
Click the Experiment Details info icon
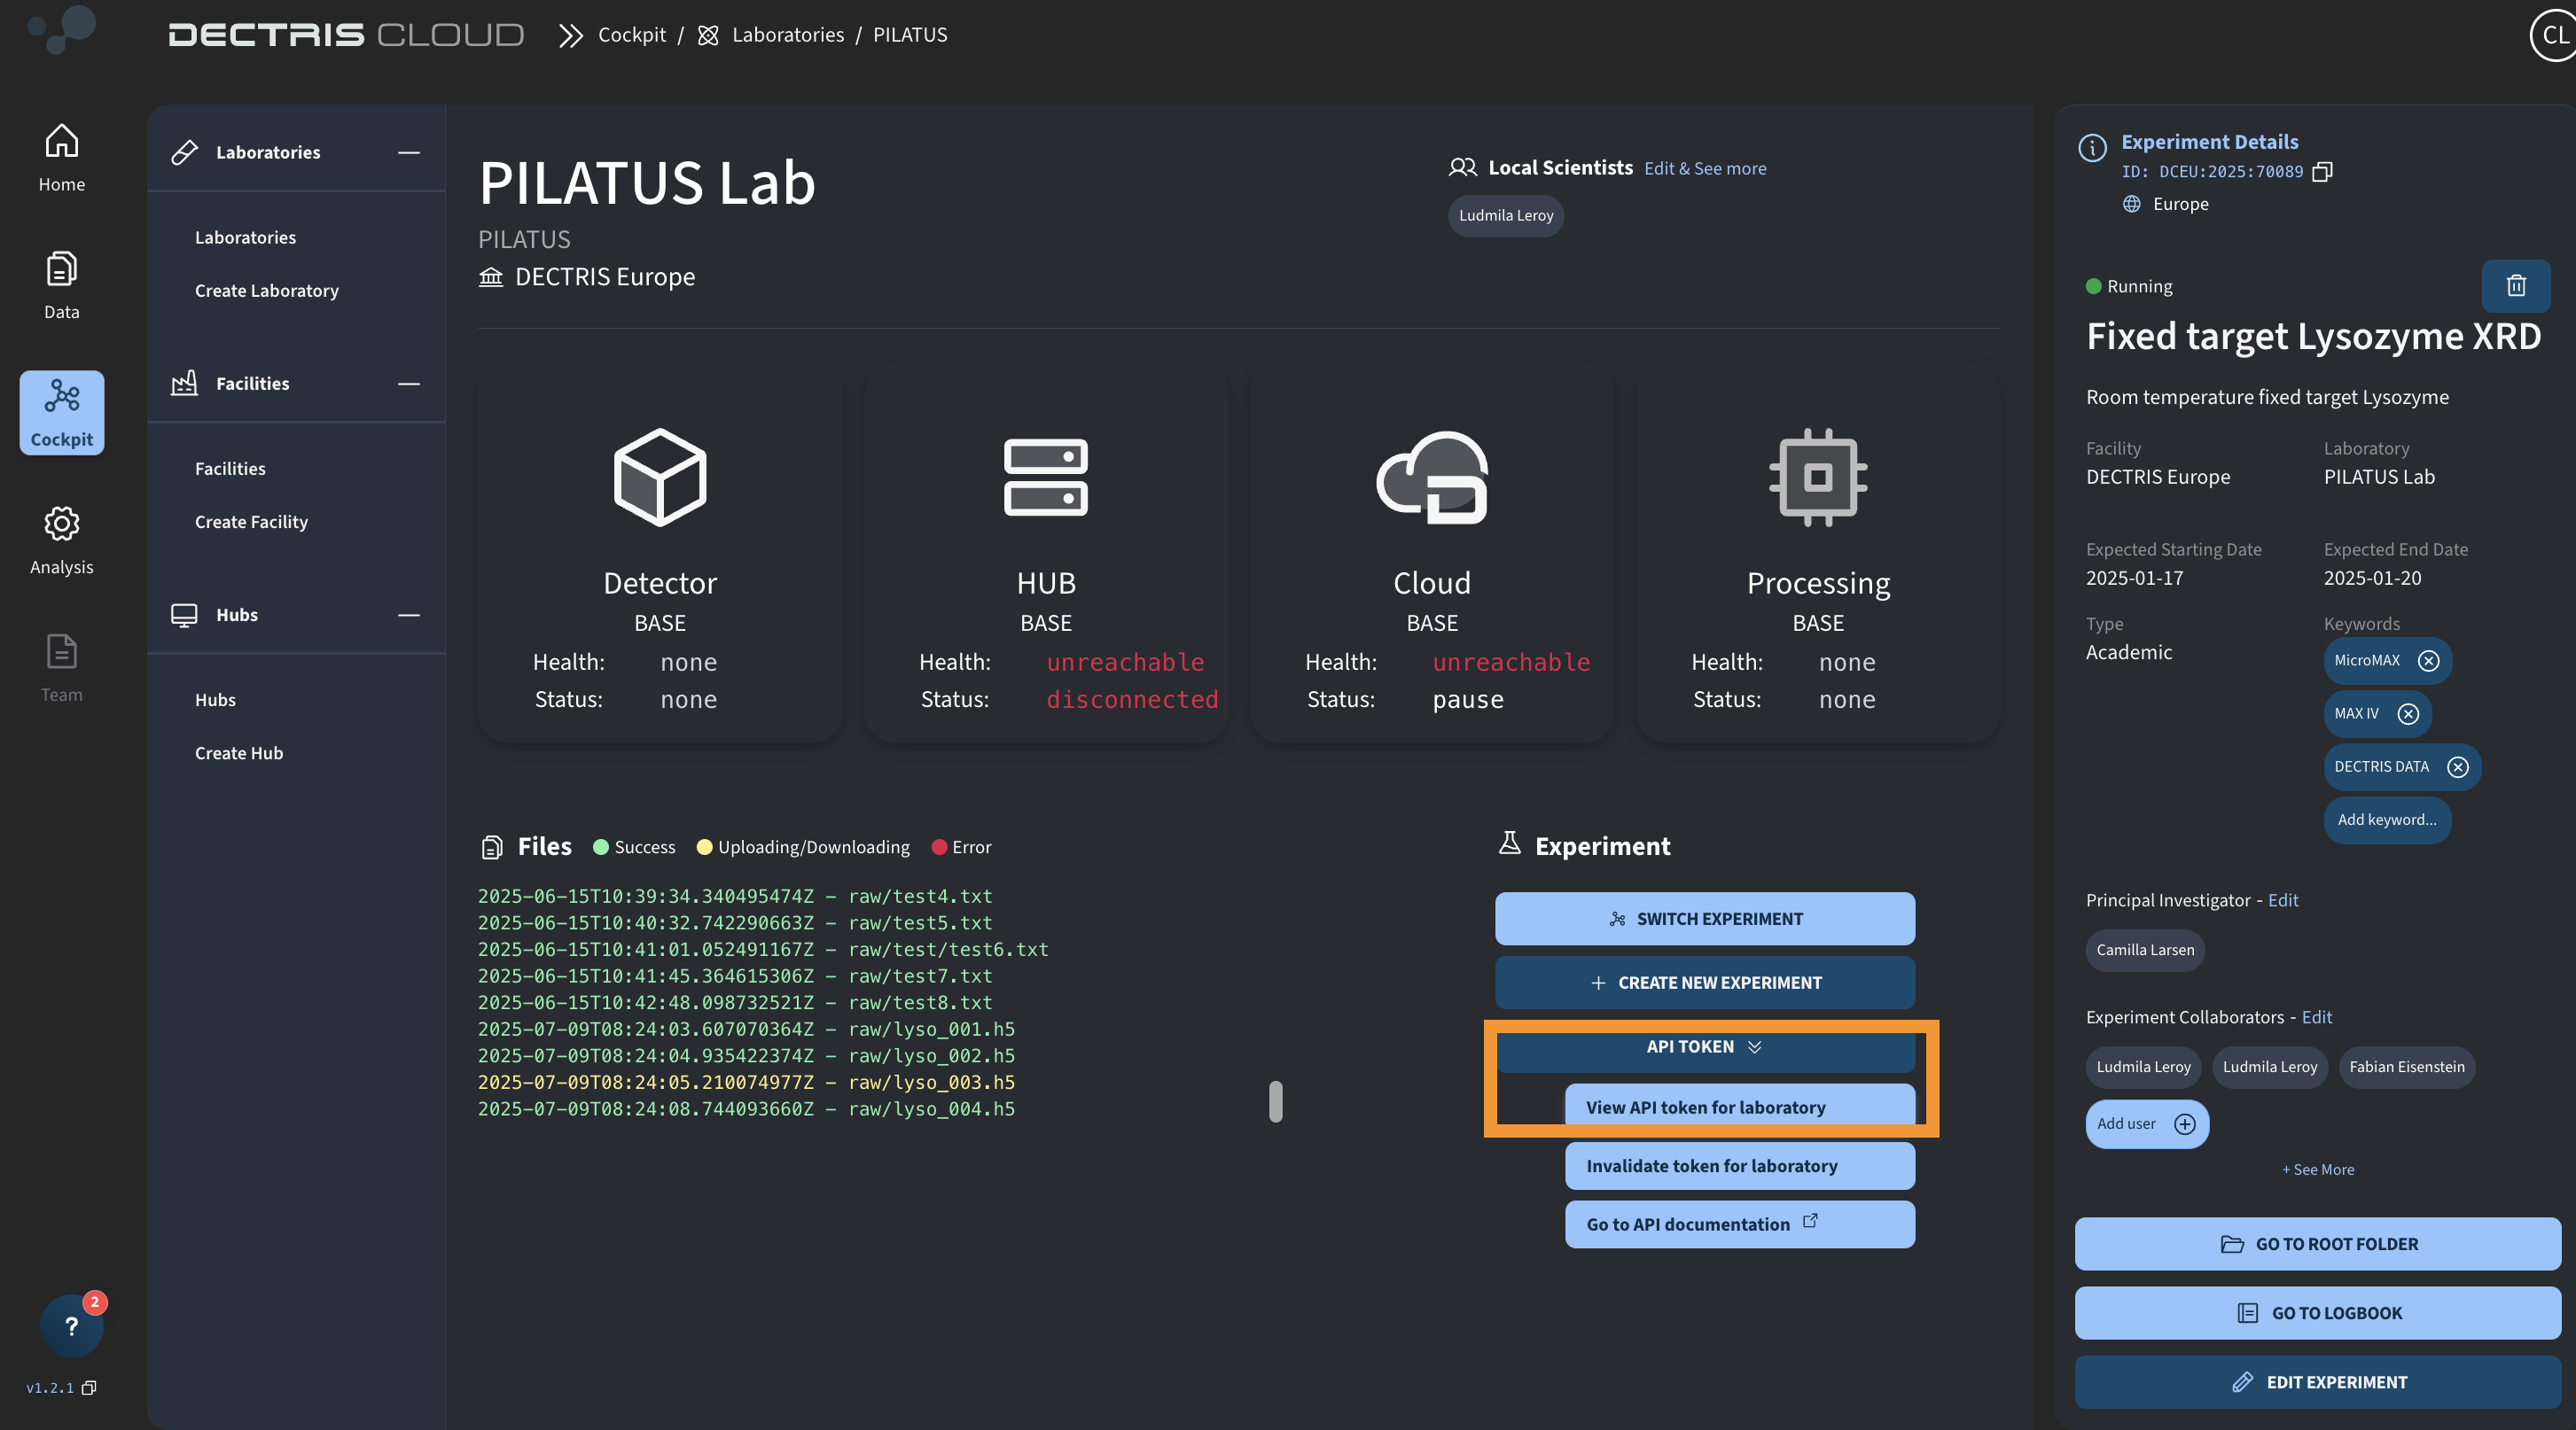pyautogui.click(x=2092, y=147)
